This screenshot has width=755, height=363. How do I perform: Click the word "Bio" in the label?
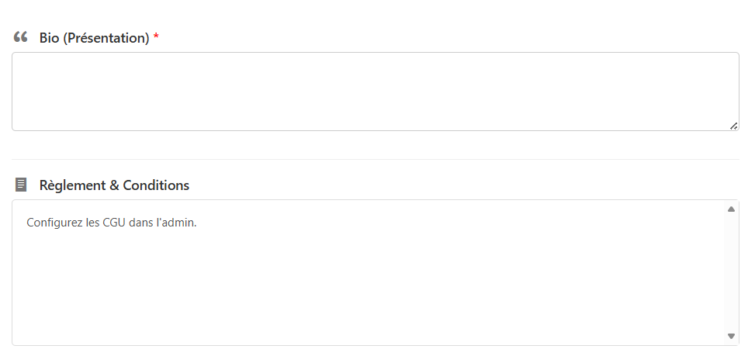(50, 37)
